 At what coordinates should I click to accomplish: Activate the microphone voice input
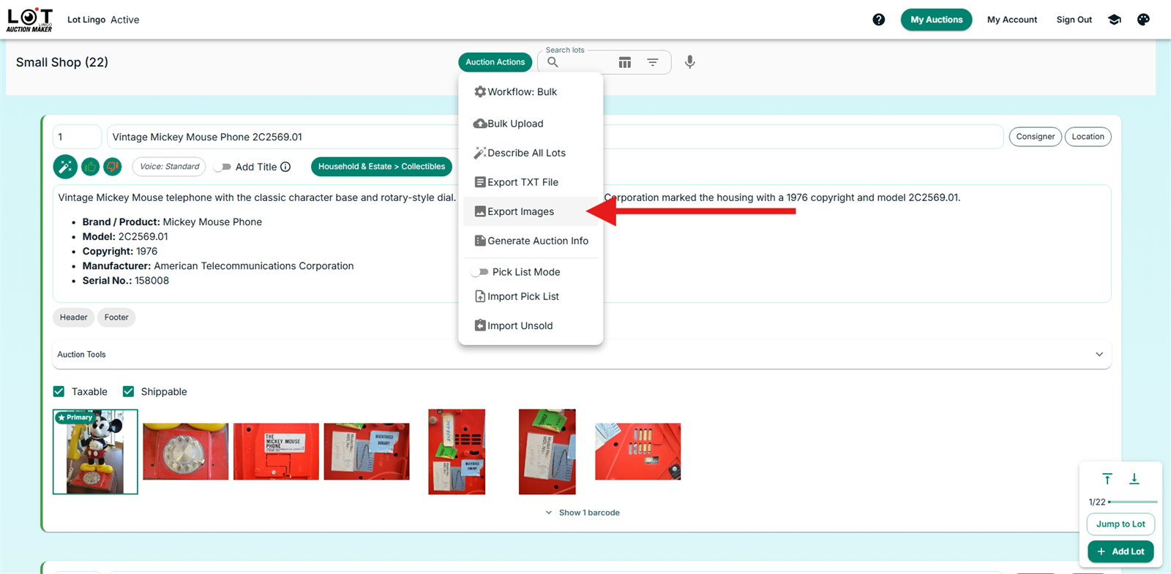point(689,62)
